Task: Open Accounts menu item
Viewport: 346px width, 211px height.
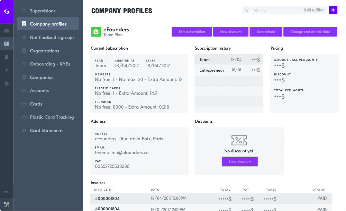Action: point(39,91)
